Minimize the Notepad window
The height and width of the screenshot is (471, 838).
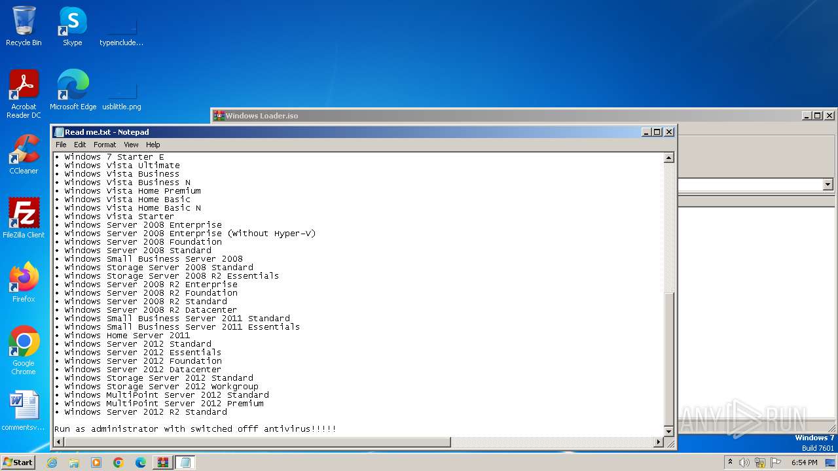point(646,132)
